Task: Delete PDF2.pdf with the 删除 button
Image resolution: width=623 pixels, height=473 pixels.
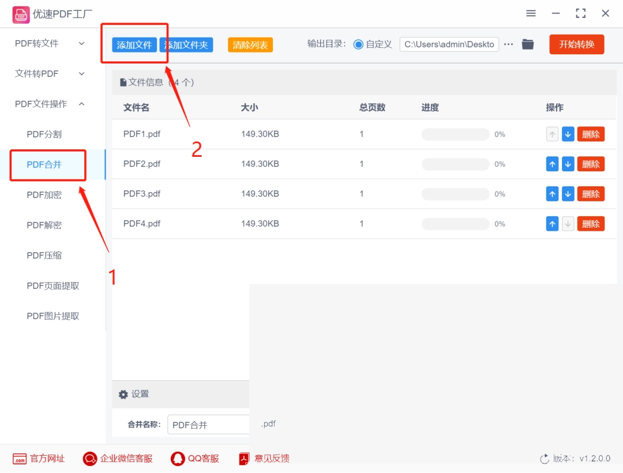Action: pos(591,164)
